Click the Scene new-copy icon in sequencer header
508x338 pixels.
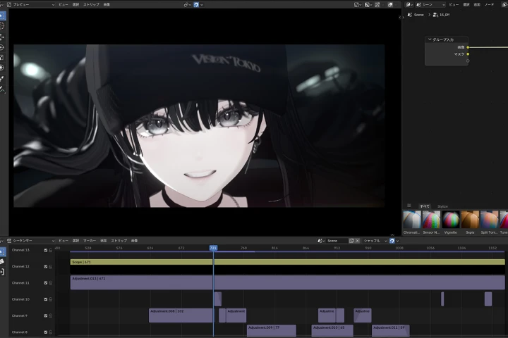[x=351, y=241]
